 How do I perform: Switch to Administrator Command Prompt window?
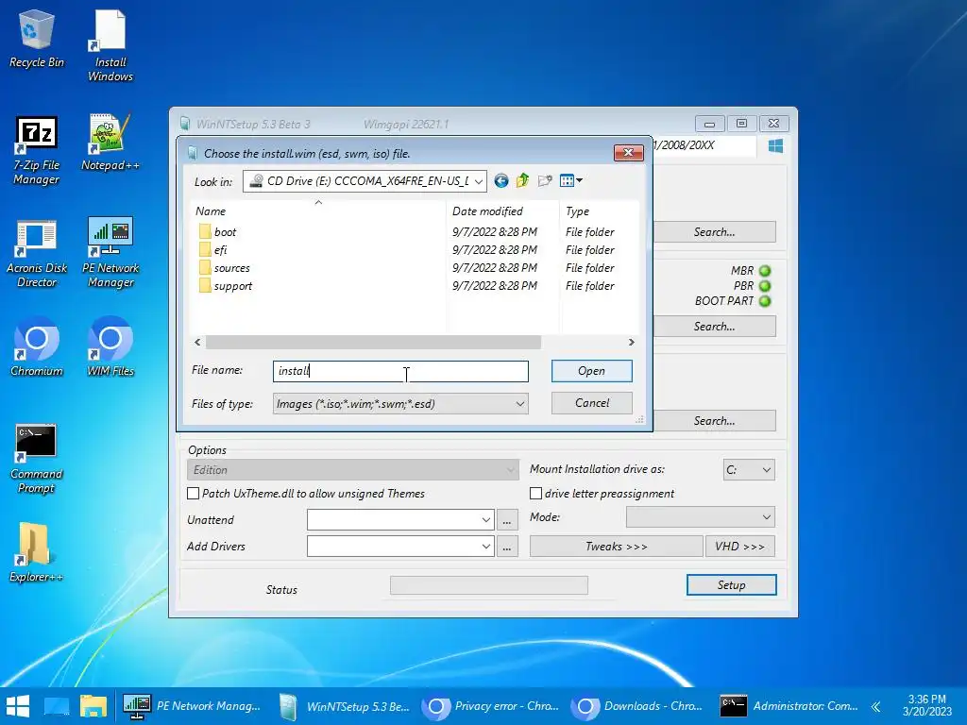(789, 706)
